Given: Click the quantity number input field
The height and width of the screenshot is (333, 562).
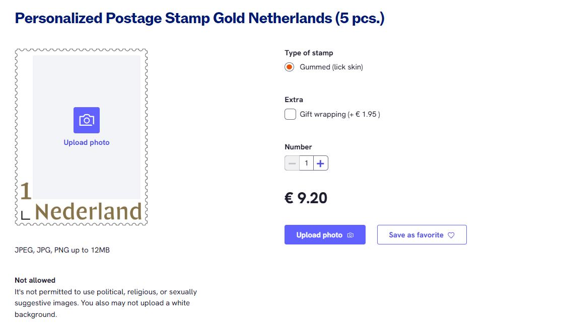Looking at the screenshot, I should point(306,163).
